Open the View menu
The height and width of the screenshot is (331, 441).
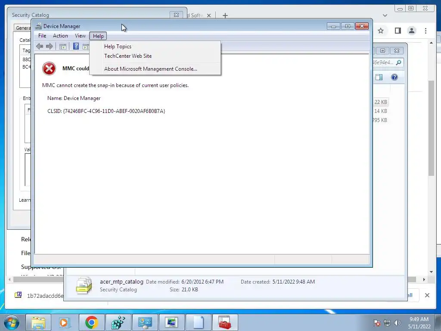tap(80, 36)
